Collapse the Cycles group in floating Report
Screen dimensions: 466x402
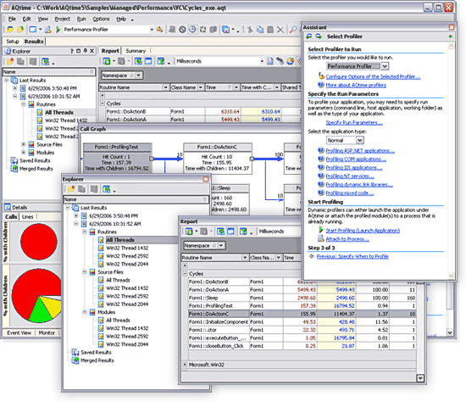click(185, 273)
